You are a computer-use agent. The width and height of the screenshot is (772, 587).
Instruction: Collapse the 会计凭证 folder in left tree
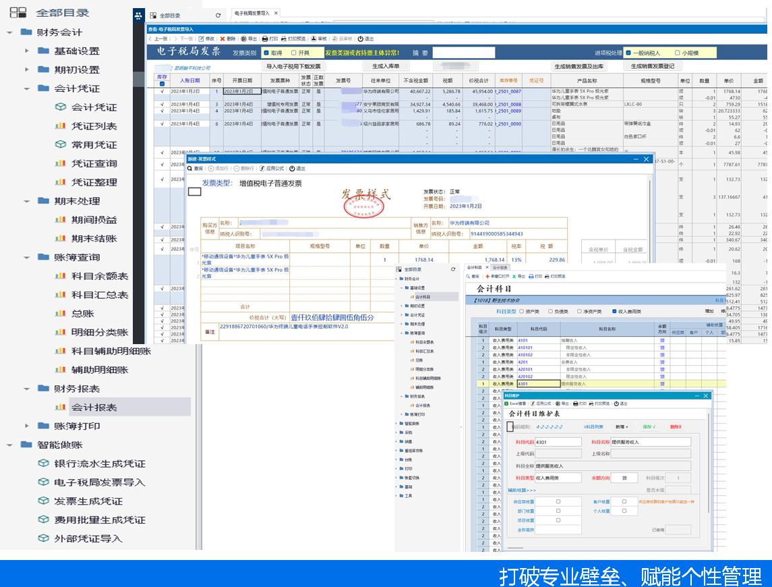[26, 88]
